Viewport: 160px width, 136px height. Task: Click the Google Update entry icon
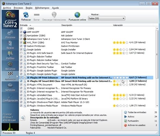coord(25,50)
